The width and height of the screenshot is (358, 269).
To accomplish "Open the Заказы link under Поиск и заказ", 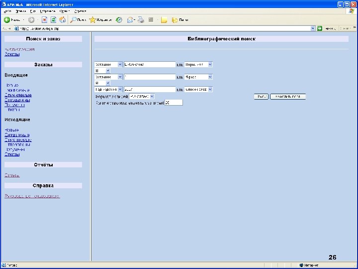I will (12, 54).
